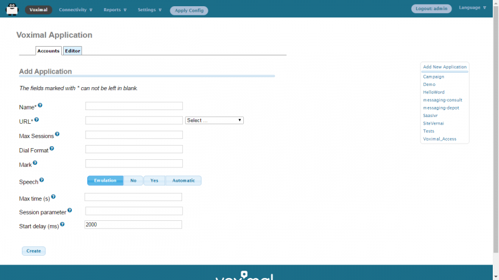The height and width of the screenshot is (280, 499).
Task: Open help icon next to Speech label
Action: click(42, 180)
